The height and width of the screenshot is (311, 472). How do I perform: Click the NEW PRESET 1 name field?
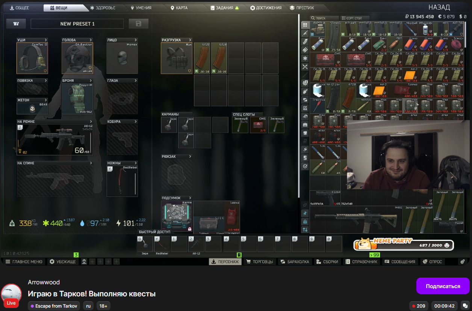tap(77, 24)
